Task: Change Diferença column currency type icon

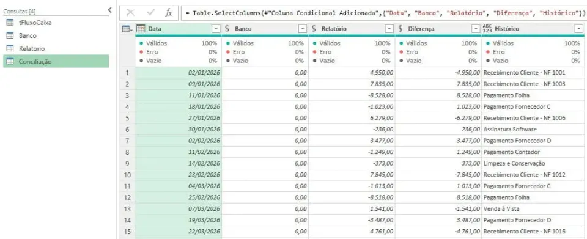Action: click(x=401, y=29)
